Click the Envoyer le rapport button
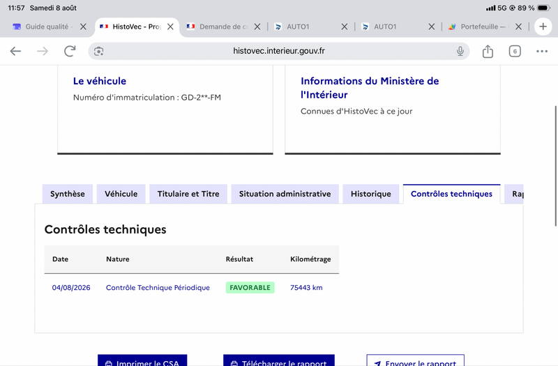Viewport: 558px width, 366px height. coord(415,360)
